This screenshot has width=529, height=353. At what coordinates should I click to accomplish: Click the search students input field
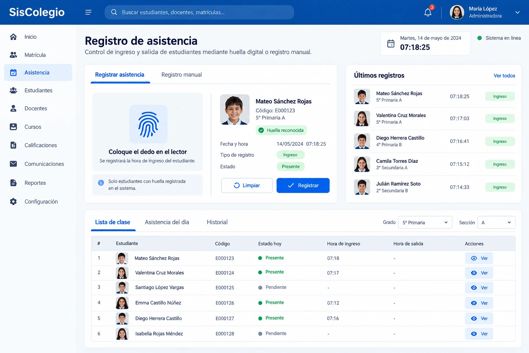click(x=199, y=12)
